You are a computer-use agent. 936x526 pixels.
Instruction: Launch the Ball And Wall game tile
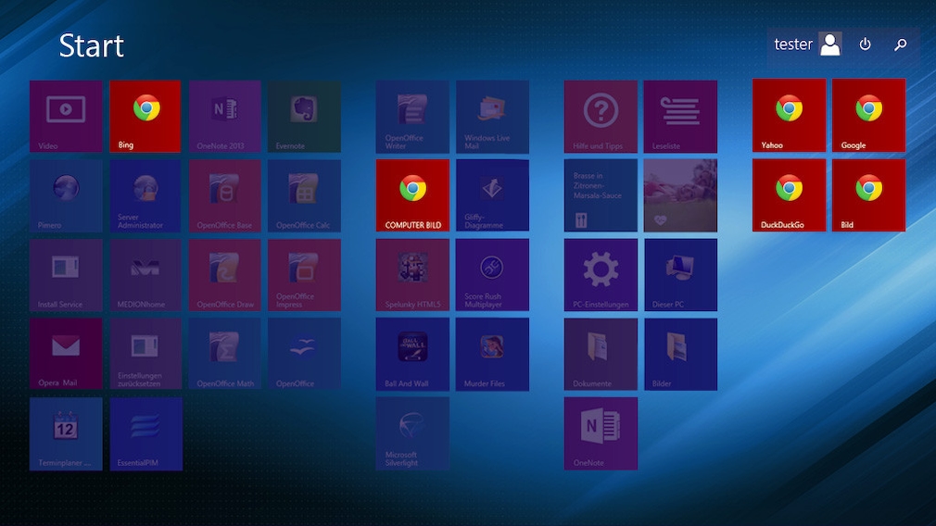(412, 355)
